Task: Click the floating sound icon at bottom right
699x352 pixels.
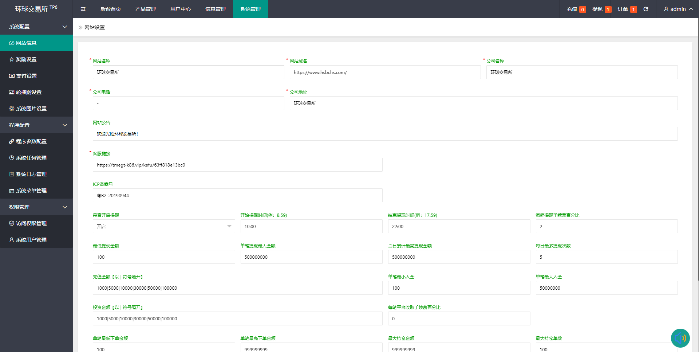Action: pos(680,338)
